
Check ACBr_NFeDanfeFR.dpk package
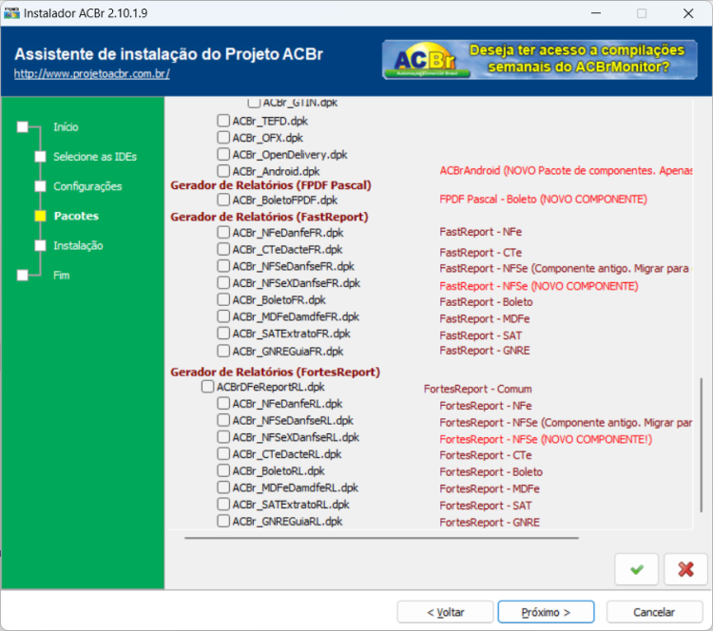(223, 232)
